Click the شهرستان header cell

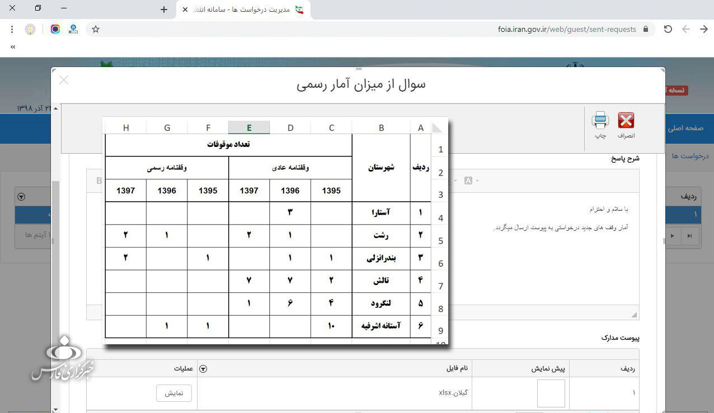381,167
